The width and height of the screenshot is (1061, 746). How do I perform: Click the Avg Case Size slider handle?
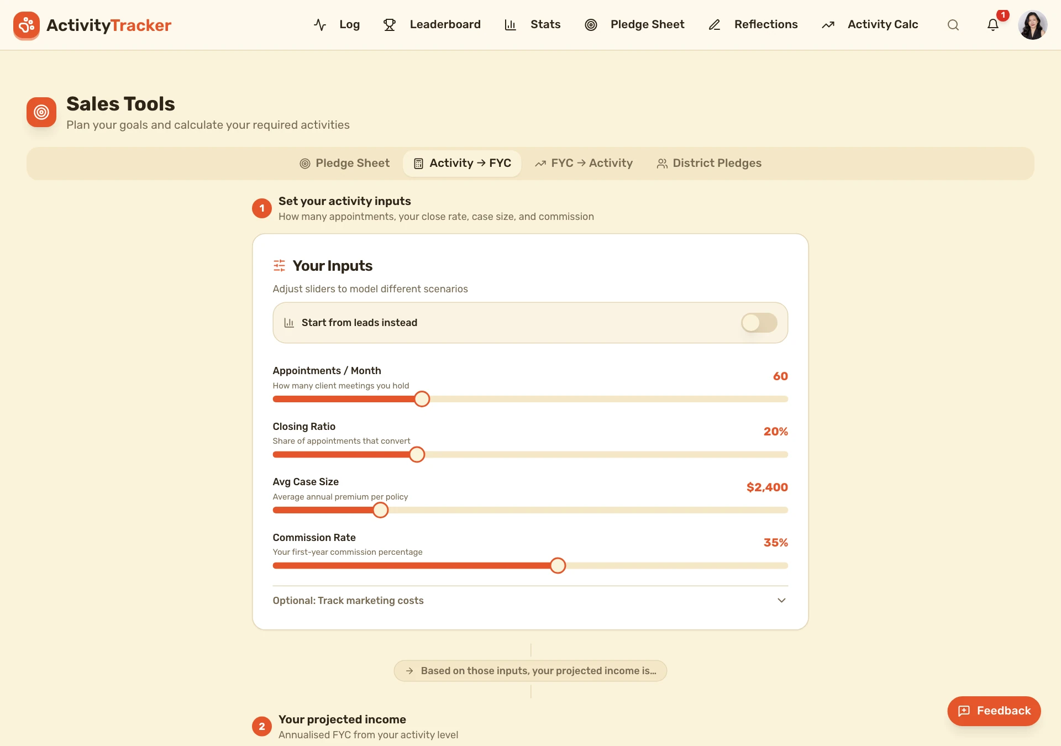380,510
